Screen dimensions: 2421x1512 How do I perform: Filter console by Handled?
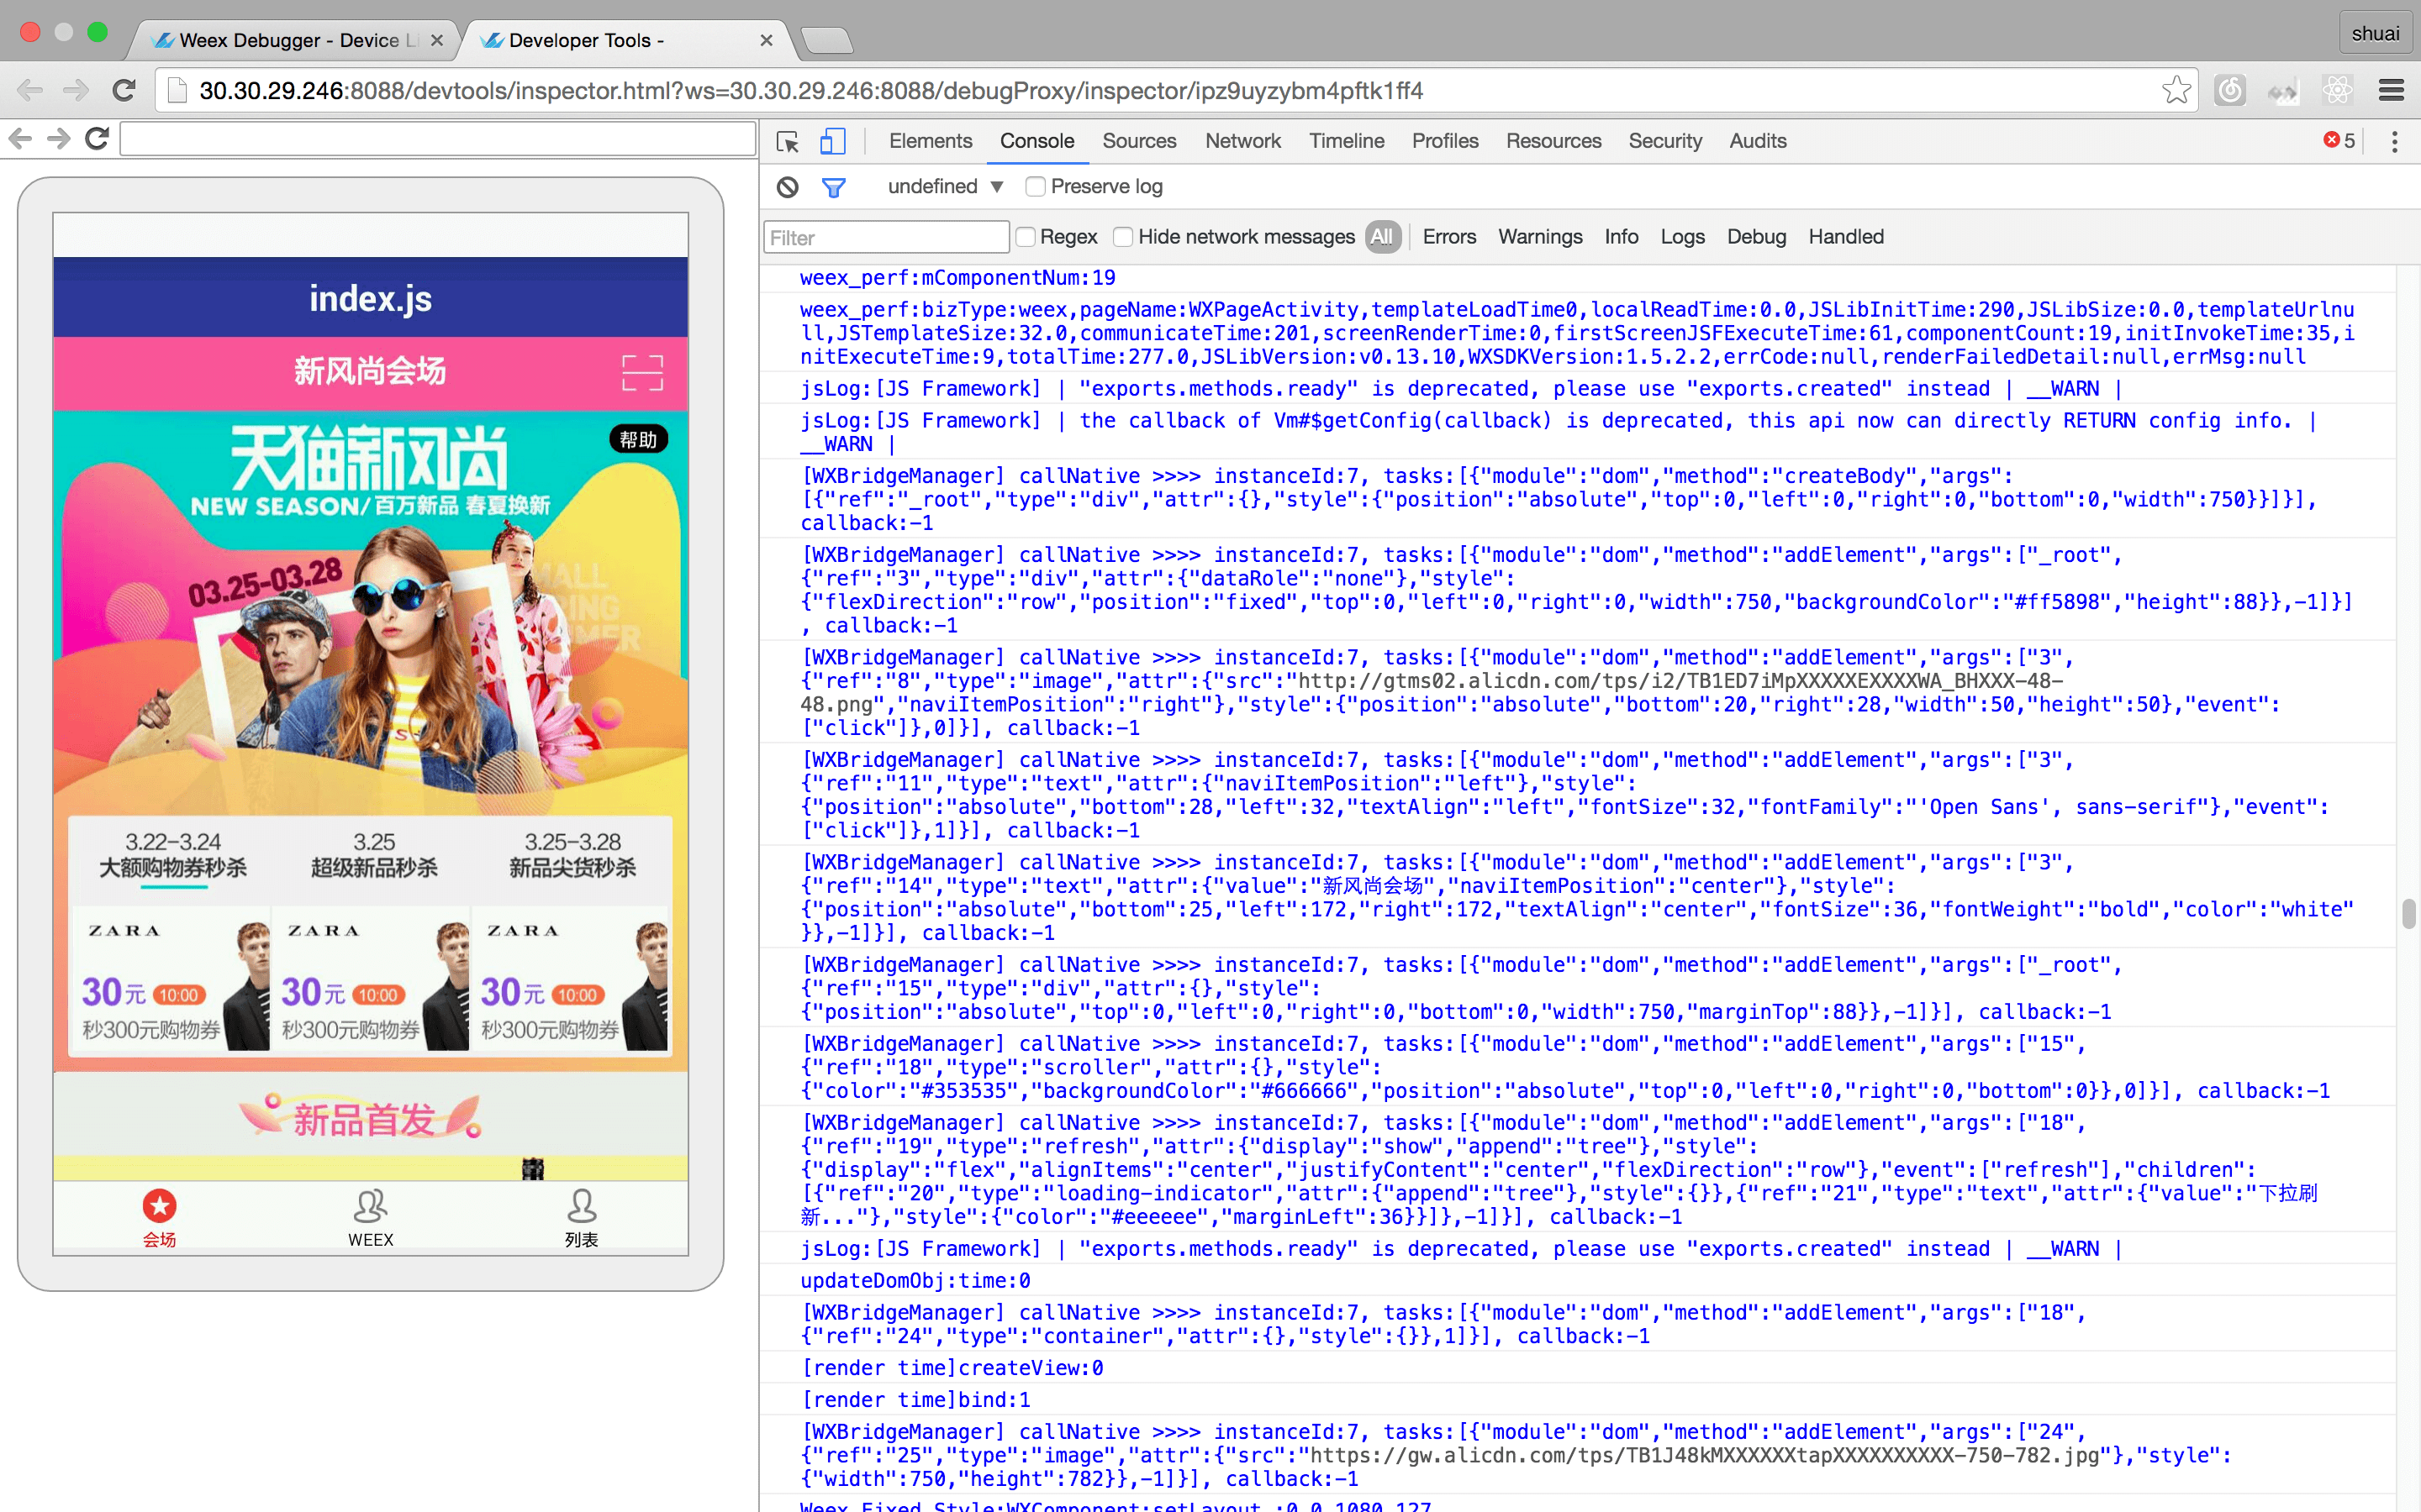point(1846,237)
